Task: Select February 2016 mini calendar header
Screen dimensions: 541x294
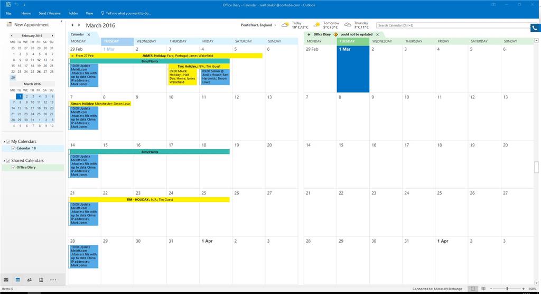Action: coord(32,35)
